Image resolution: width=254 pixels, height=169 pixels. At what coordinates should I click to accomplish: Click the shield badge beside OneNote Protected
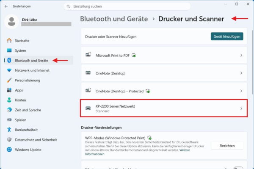pos(148,91)
